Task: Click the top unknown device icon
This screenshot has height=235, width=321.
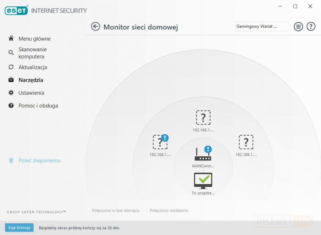Action: pyautogui.click(x=203, y=117)
